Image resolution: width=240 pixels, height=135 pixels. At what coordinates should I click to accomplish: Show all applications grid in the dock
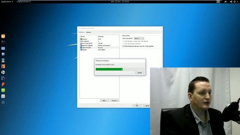3,102
